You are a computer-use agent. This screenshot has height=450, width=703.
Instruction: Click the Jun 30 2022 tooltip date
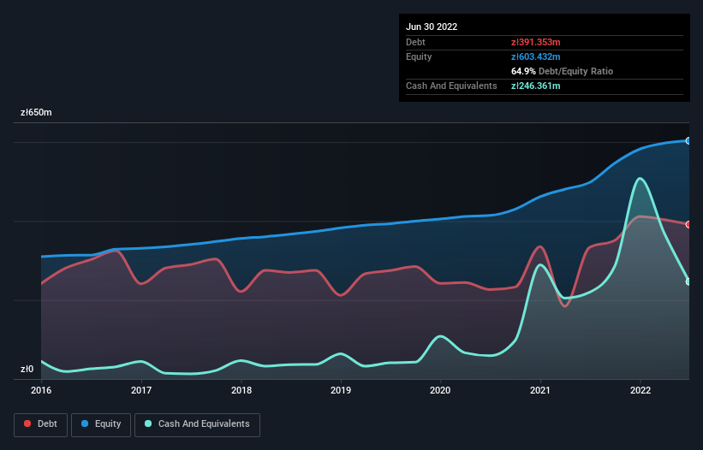pos(432,27)
